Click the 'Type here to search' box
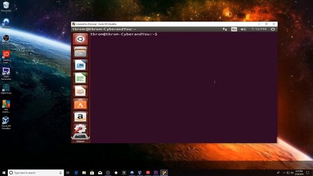This screenshot has width=313, height=176. tap(36, 173)
